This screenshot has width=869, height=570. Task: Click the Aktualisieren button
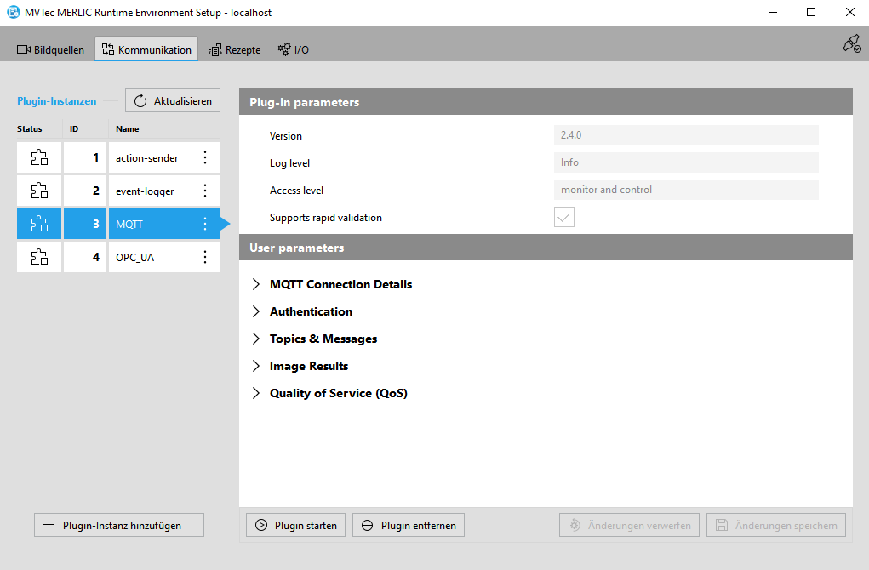click(x=173, y=100)
